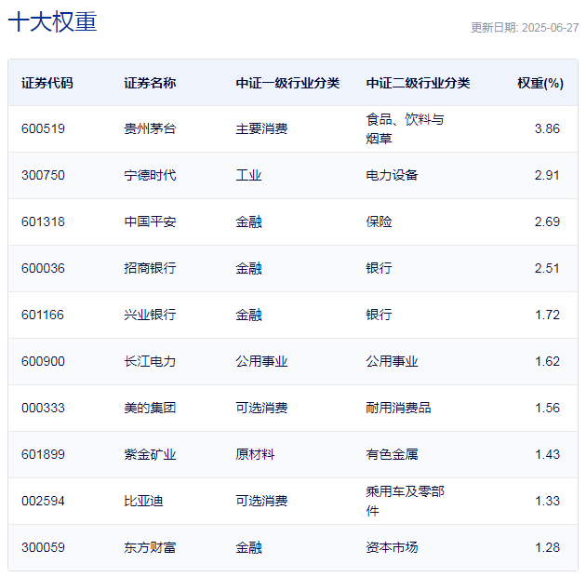Image resolution: width=586 pixels, height=577 pixels.
Task: Click the 食品、饮料与烟草 industry cell
Action: (405, 128)
